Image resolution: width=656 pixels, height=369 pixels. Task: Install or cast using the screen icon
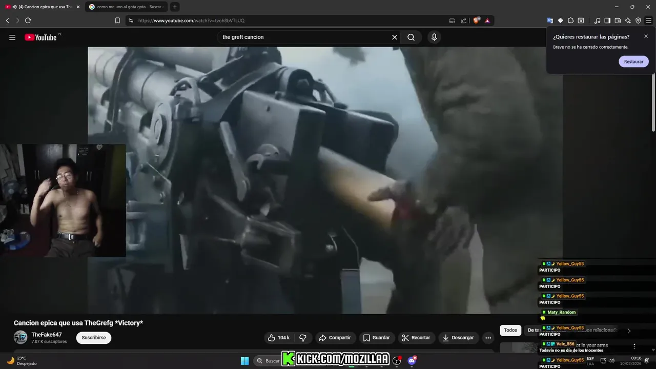(x=452, y=20)
